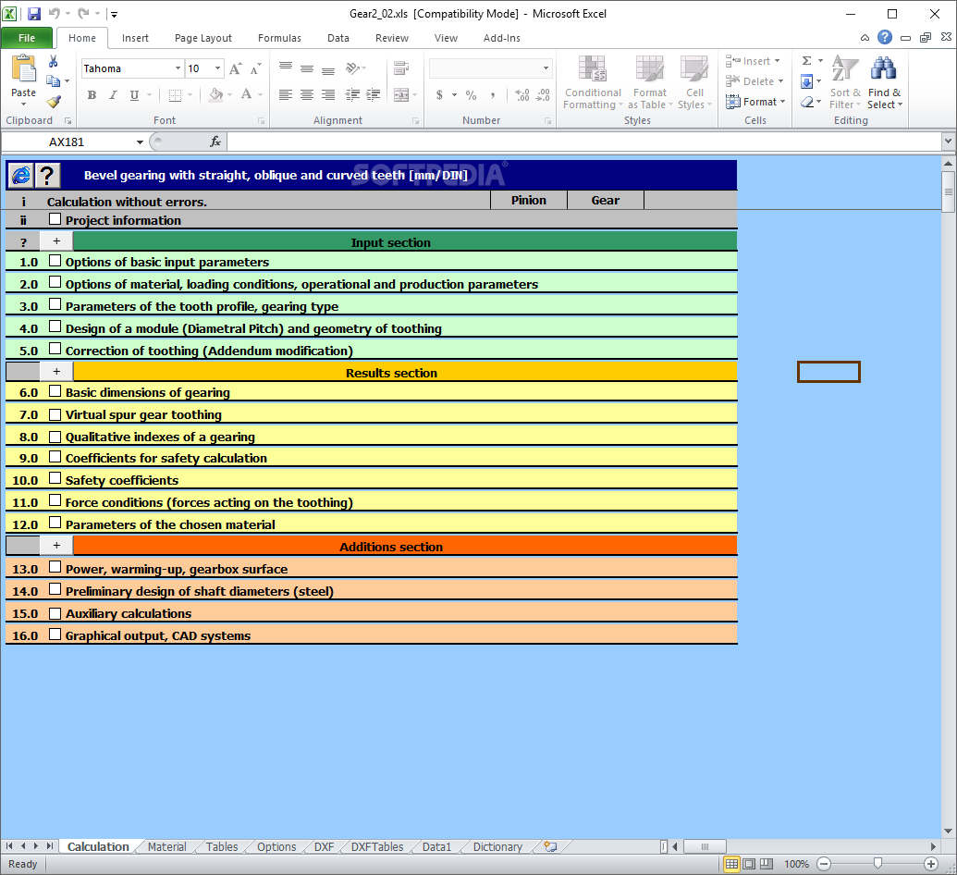This screenshot has height=875, width=957.
Task: Click the Name Box showing AX181
Action: pyautogui.click(x=67, y=142)
